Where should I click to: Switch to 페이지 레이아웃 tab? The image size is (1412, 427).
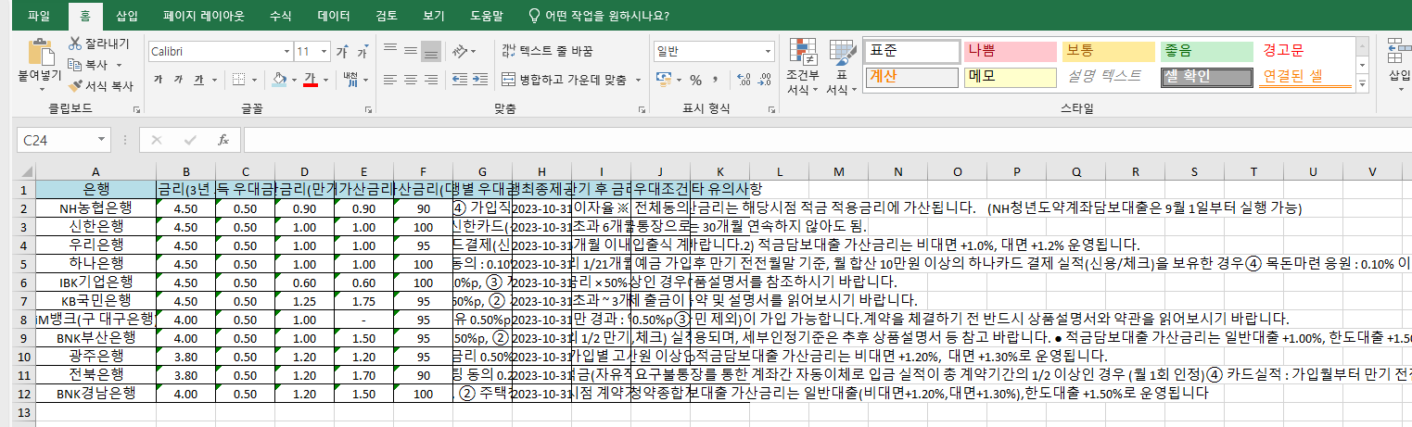pyautogui.click(x=204, y=16)
